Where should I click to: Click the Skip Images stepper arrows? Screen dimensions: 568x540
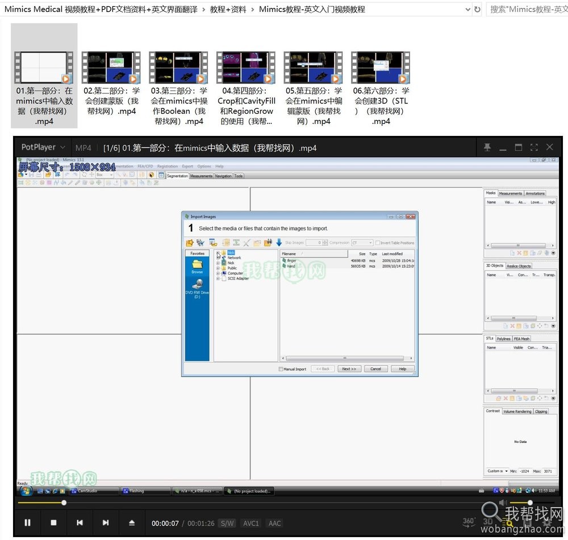tap(325, 243)
